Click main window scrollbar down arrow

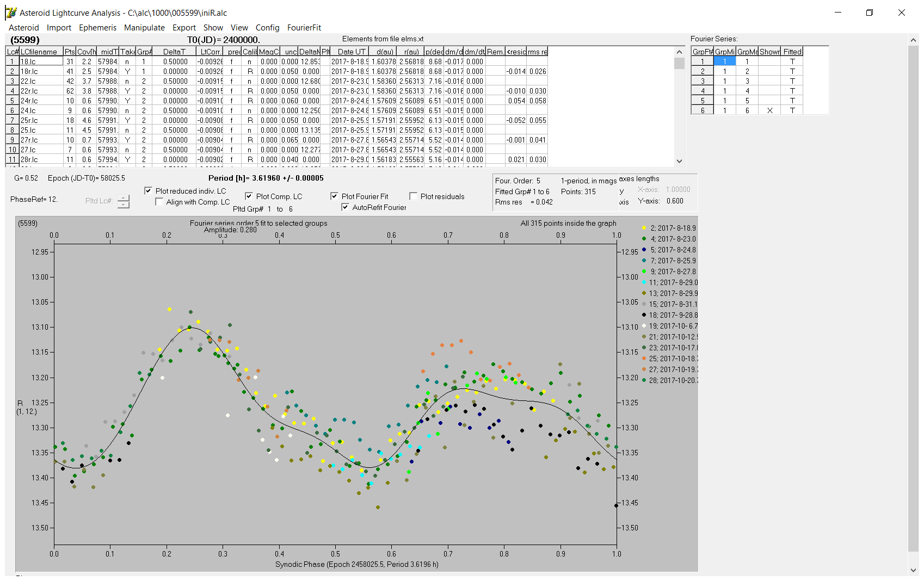913,570
